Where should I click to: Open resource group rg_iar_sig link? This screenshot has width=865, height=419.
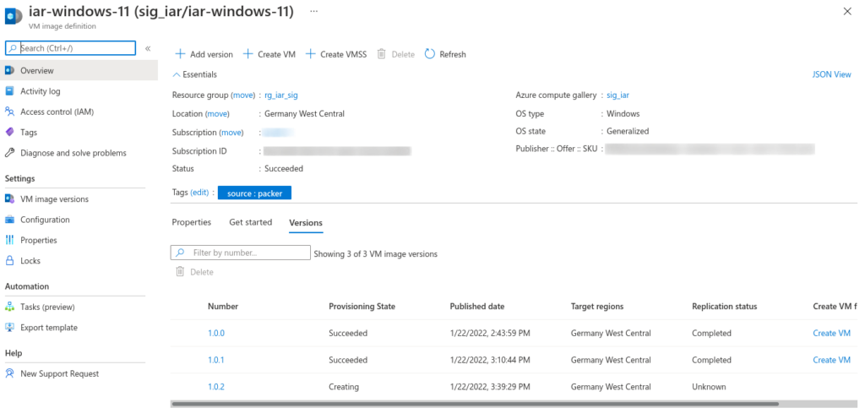pos(281,95)
